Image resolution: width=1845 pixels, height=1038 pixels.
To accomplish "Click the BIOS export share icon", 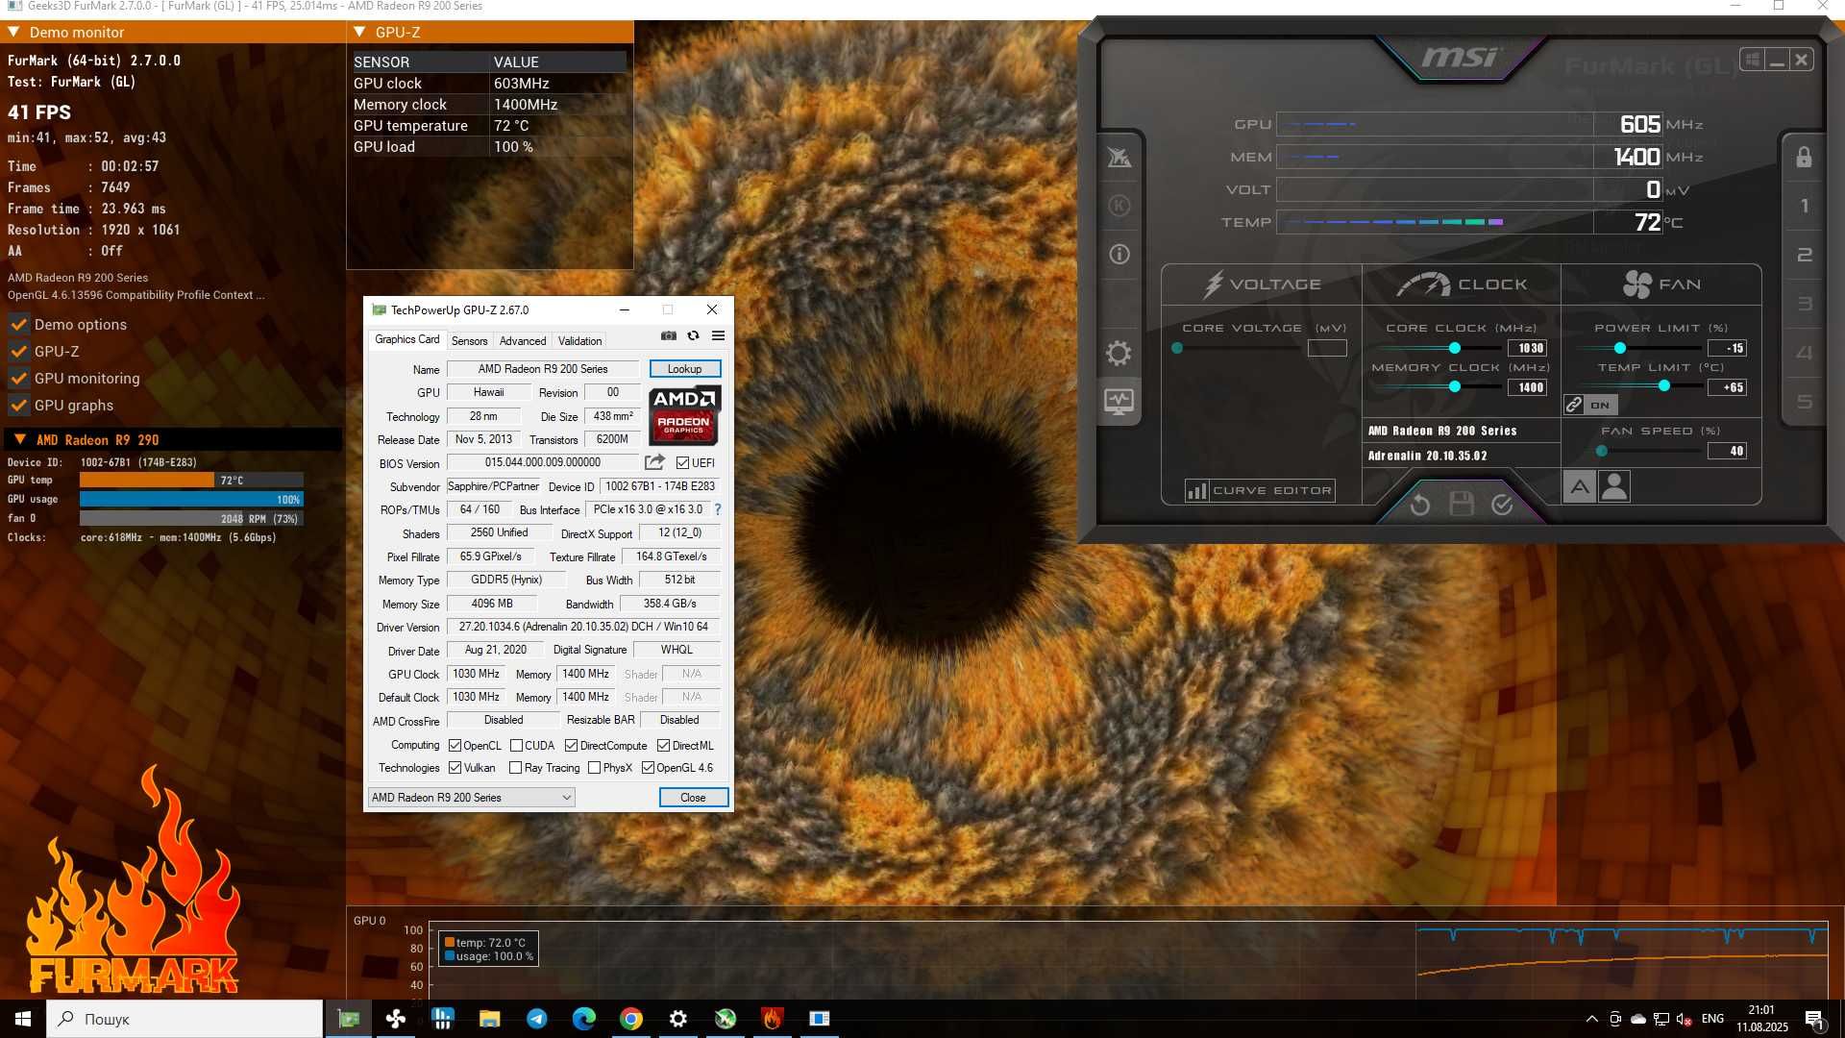I will point(654,462).
